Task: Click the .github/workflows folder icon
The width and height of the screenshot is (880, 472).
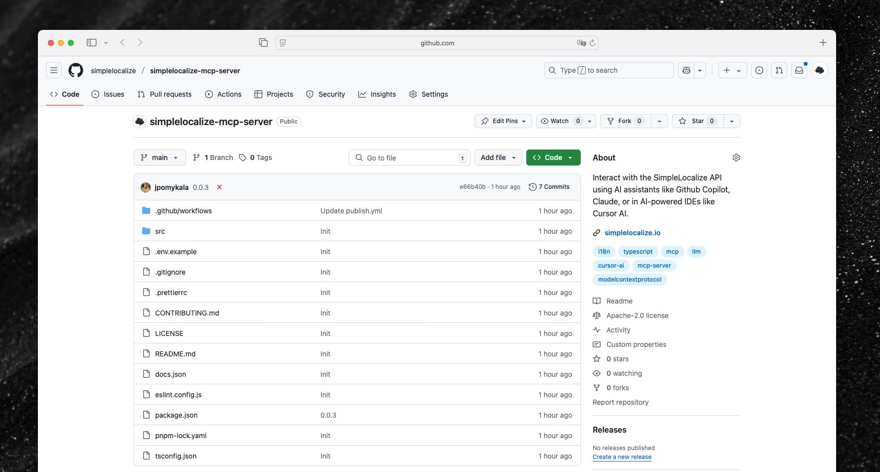Action: 146,210
